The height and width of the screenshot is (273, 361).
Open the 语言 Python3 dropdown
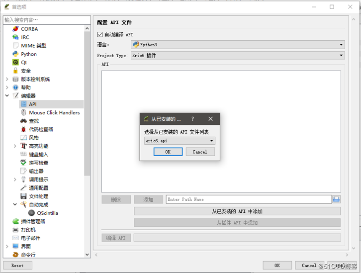coord(237,45)
